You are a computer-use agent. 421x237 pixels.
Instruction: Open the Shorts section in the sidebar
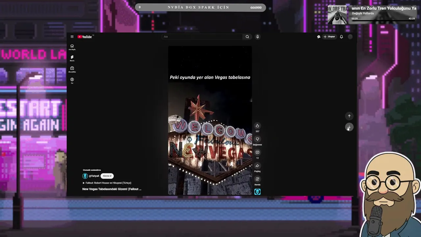tap(72, 58)
